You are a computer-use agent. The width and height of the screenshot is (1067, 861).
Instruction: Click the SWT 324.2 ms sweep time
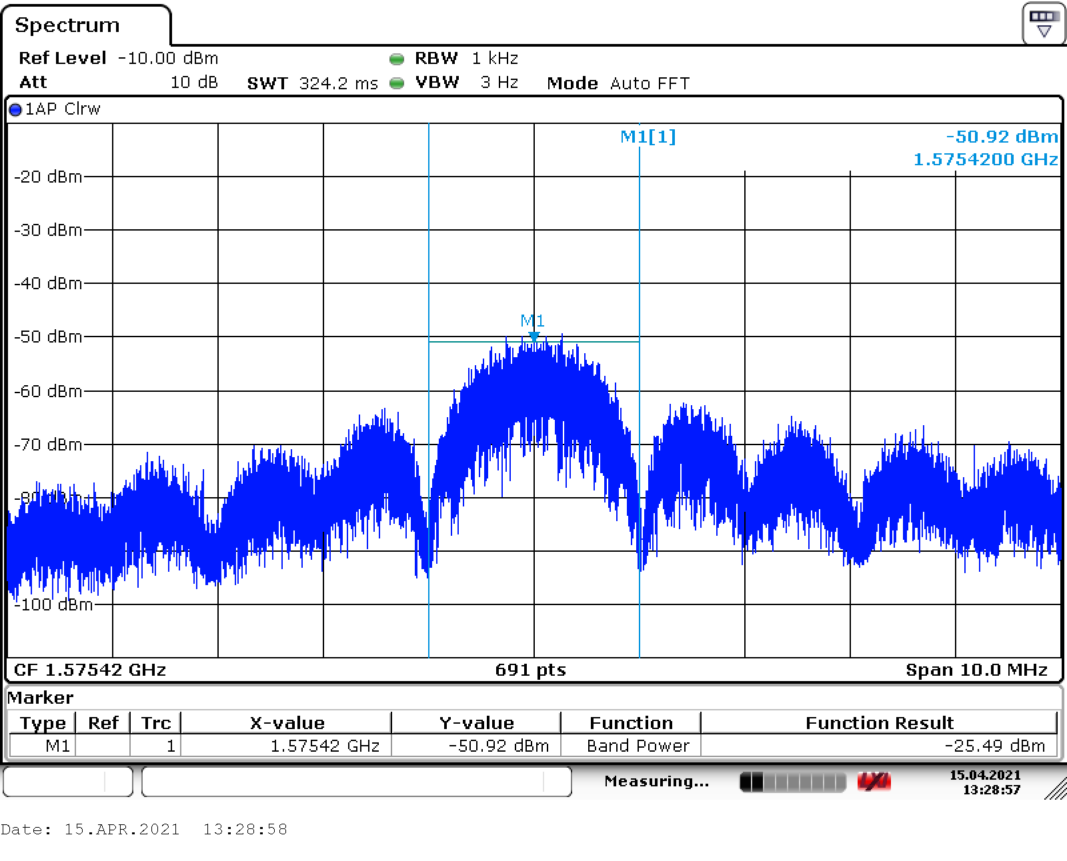312,83
